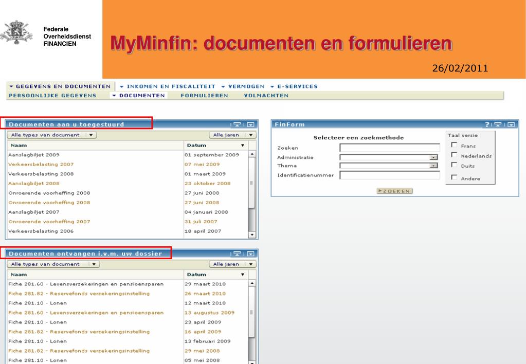Go to the Volmachten submenu item
526x364 pixels.
(266, 96)
